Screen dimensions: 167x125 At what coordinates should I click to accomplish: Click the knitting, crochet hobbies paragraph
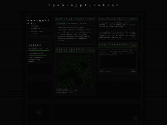(117, 25)
